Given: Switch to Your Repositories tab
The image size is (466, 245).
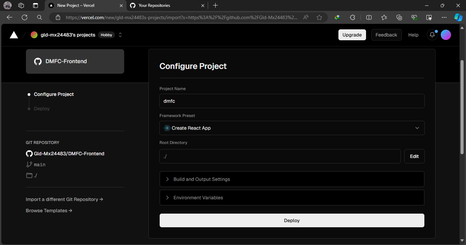Looking at the screenshot, I should 164,5.
